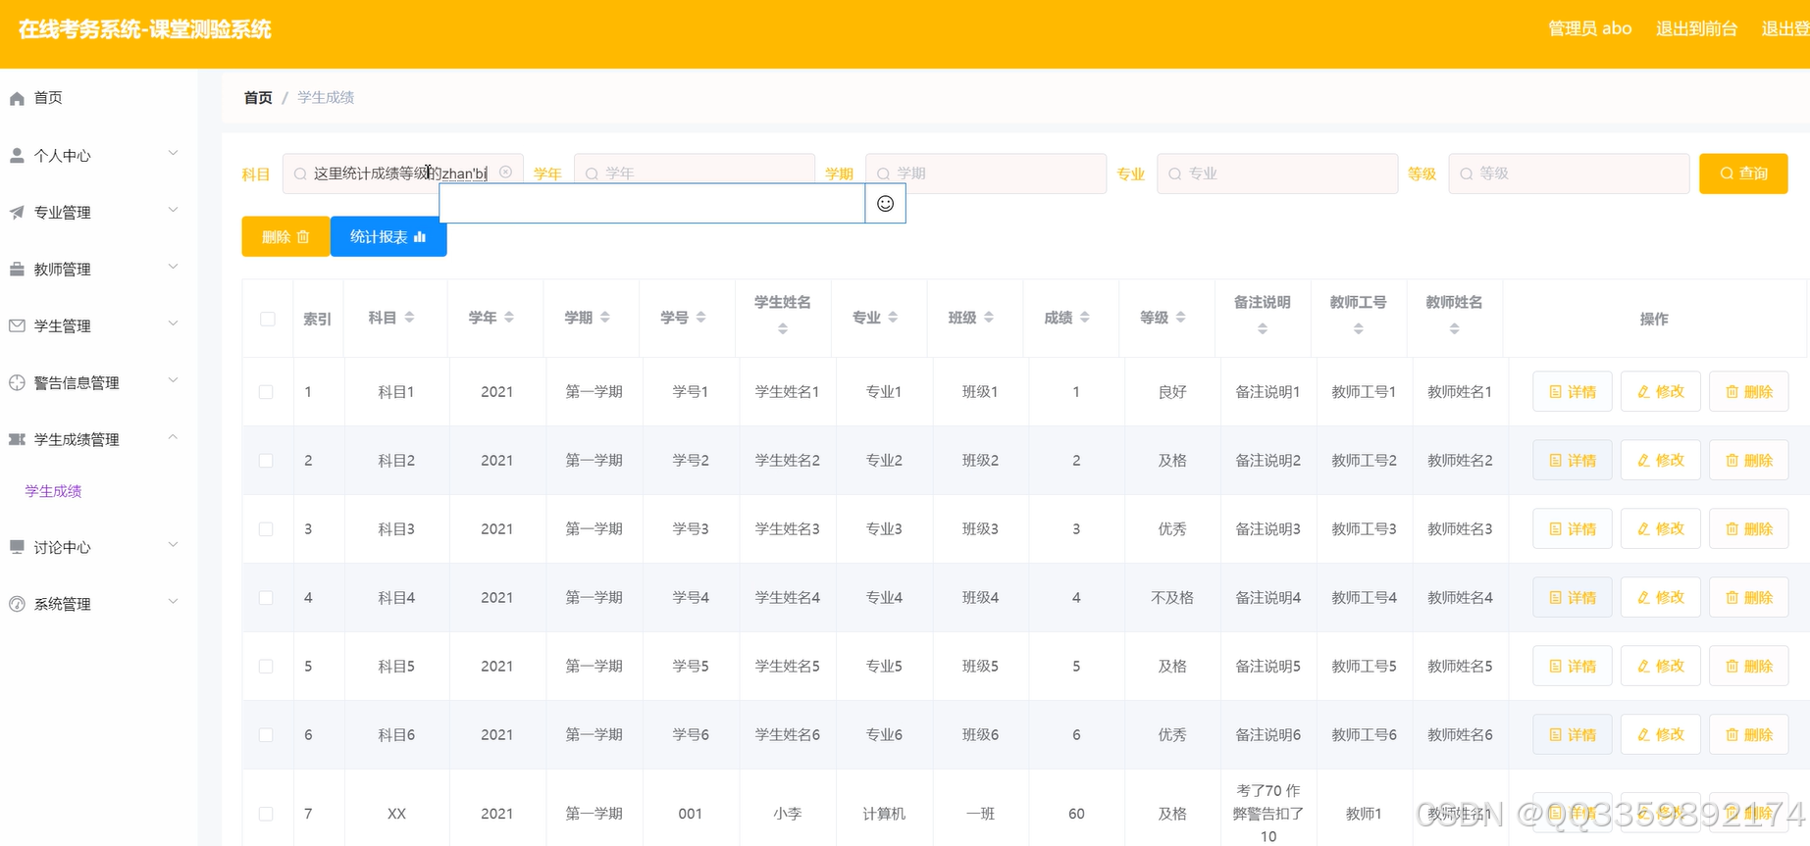Click the search icon inside the 学年 field
1810x846 pixels.
(592, 174)
